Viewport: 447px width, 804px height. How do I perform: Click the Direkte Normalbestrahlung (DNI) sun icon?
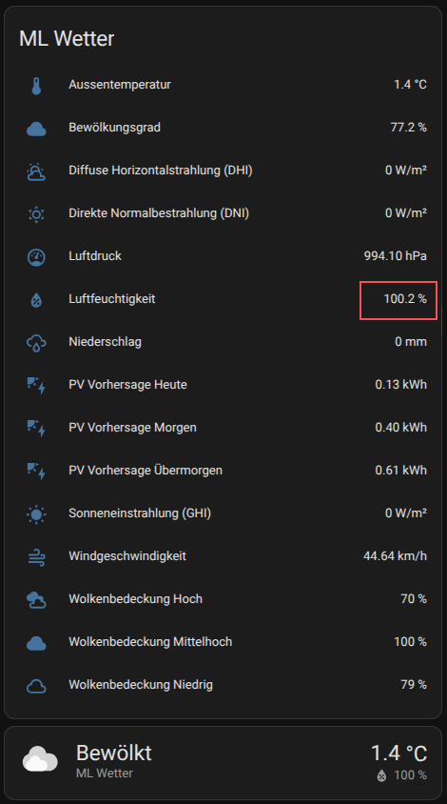[x=36, y=213]
